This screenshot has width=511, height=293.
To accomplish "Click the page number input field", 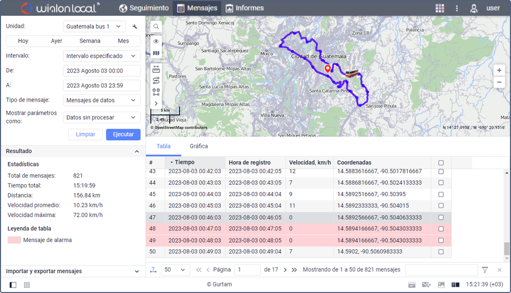I will coord(247,270).
